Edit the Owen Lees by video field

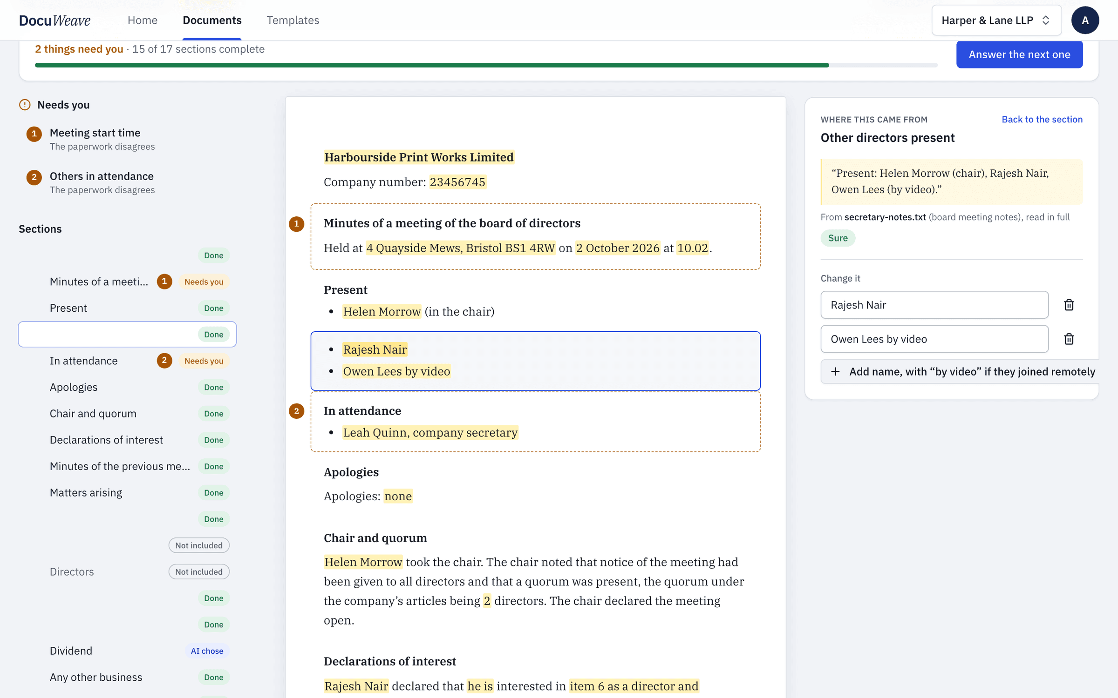934,339
